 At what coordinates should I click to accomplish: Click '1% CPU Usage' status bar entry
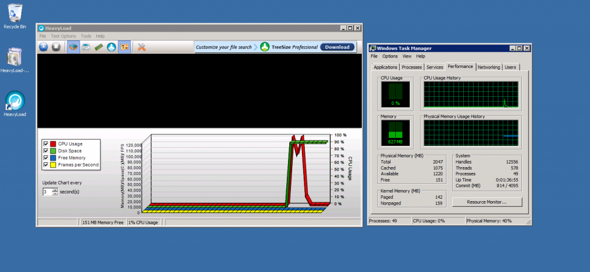[x=143, y=222]
